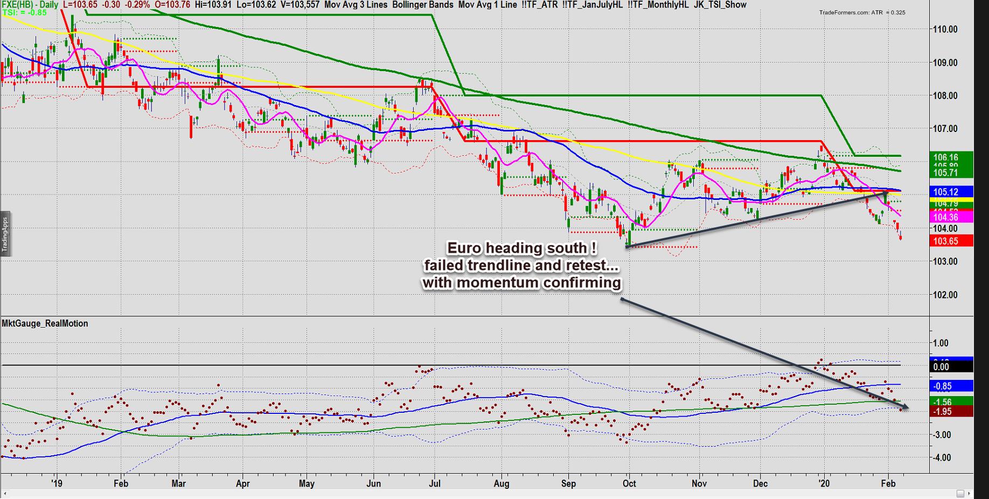Select the MktGauge_RealMotion subgraph label
Screen dimensions: 989x499
[x=45, y=323]
